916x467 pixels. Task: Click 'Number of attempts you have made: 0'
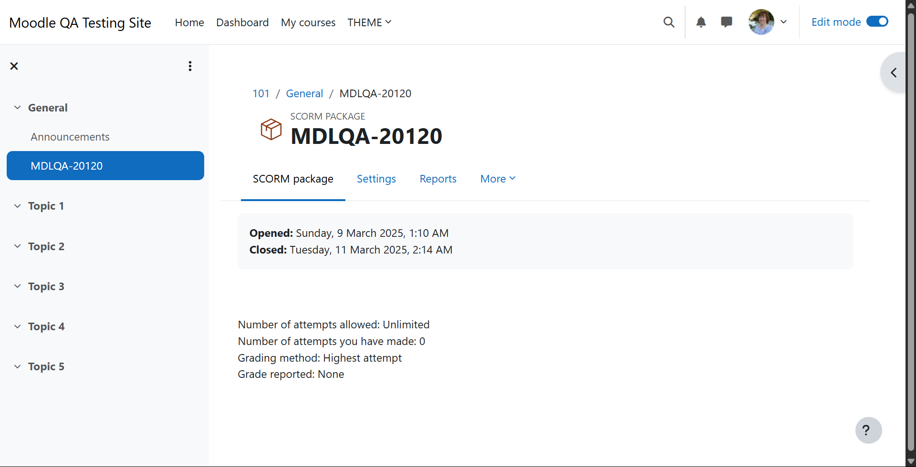click(332, 341)
